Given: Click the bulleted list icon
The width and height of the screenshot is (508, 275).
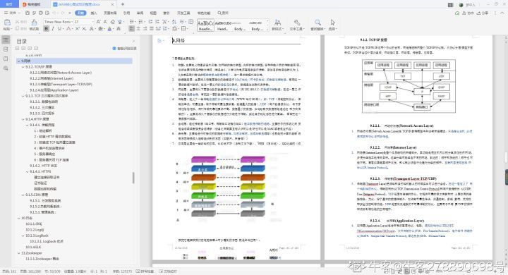Looking at the screenshot, I should (x=132, y=22).
